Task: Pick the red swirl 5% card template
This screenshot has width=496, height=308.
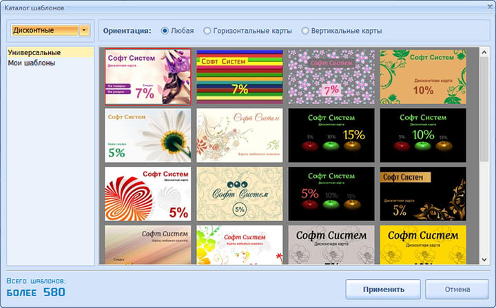Action: [x=147, y=194]
